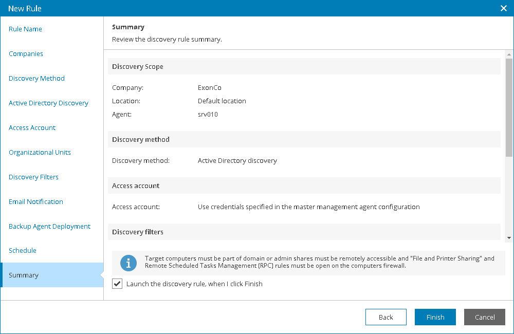Click scrollbar up arrow in summary
Viewport: 514px width, 334px height.
[x=509, y=54]
